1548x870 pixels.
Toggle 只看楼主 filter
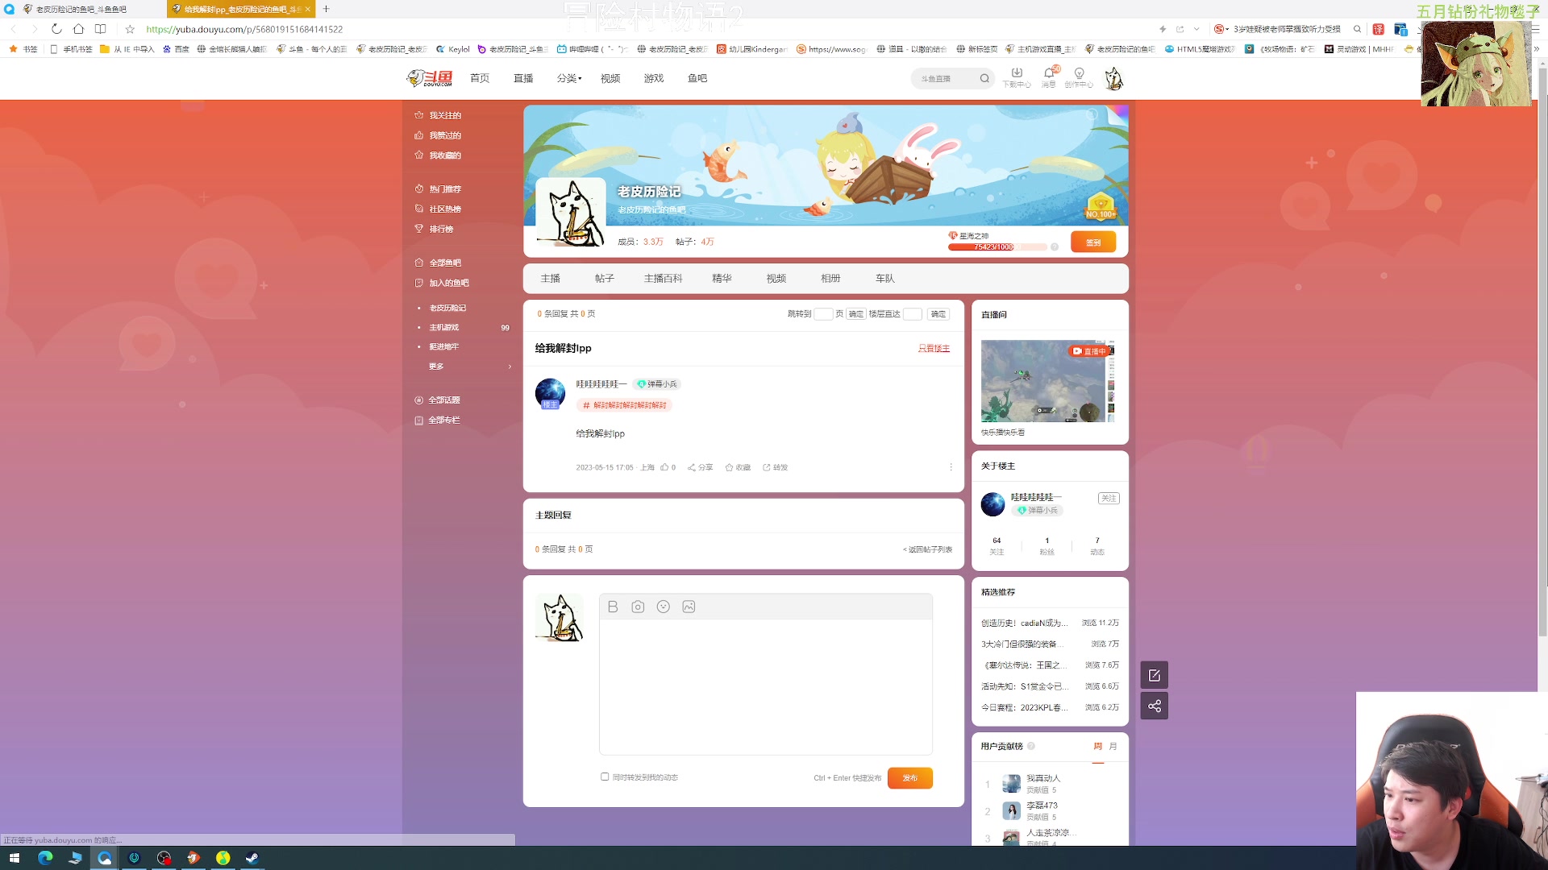pyautogui.click(x=934, y=348)
